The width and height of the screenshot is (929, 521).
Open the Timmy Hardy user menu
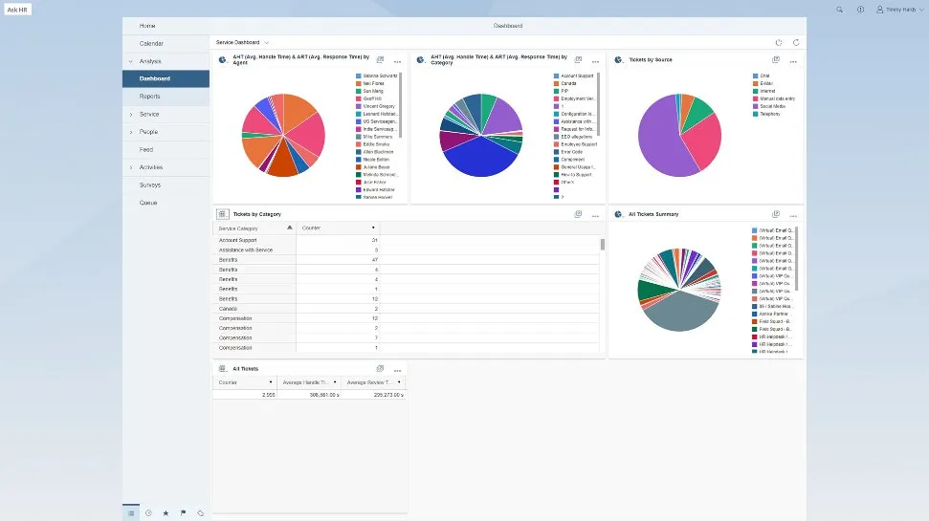[x=899, y=9]
